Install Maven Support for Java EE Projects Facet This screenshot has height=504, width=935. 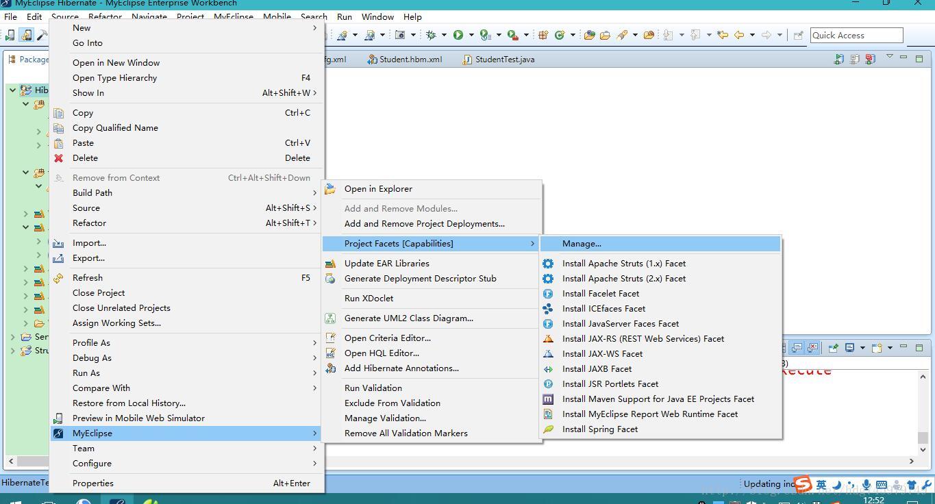[660, 399]
